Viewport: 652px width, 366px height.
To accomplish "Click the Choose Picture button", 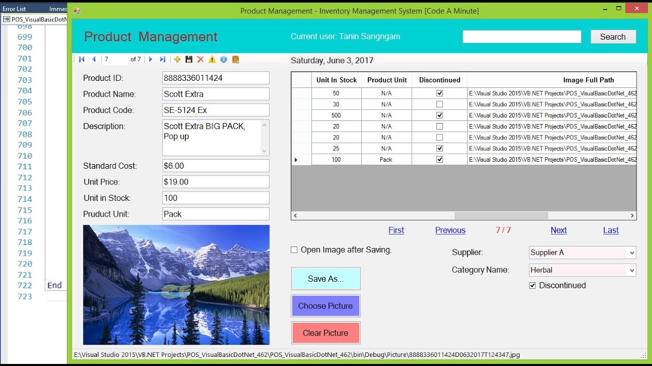I will (x=325, y=306).
